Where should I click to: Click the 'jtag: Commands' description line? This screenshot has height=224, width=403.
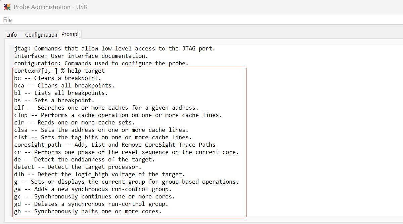pos(115,49)
